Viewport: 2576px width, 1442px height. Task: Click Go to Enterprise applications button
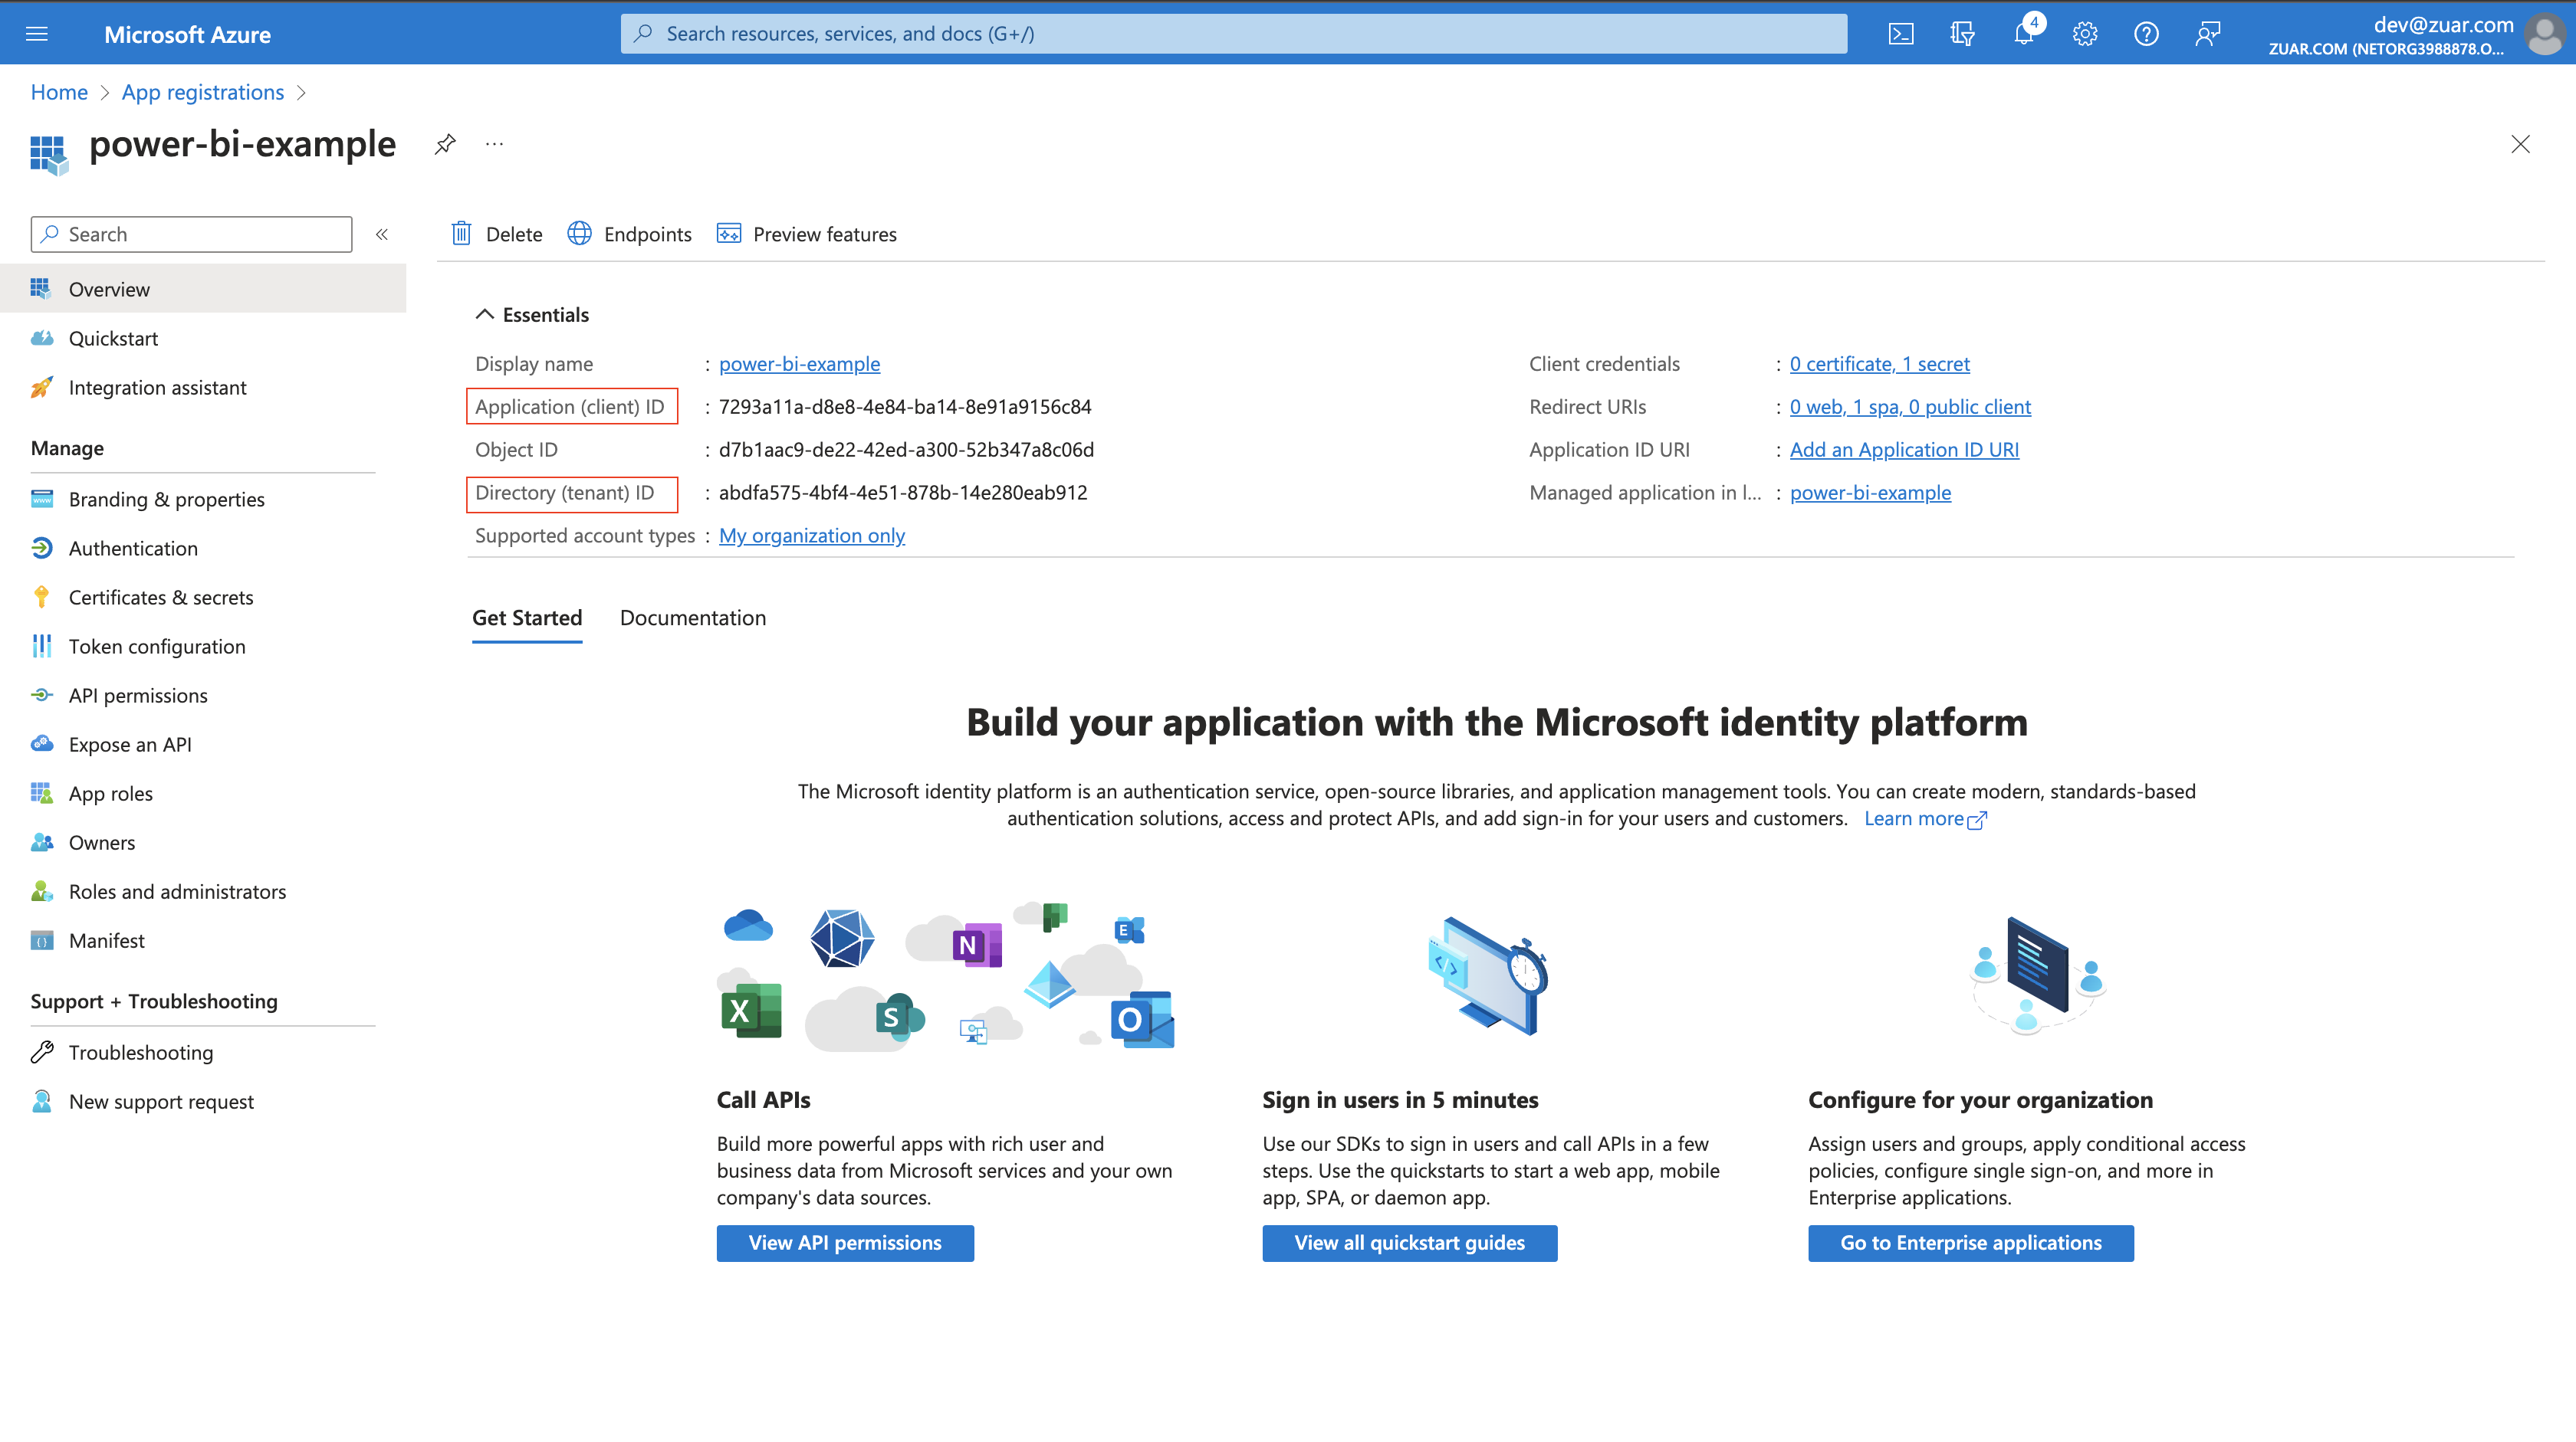coord(1970,1242)
